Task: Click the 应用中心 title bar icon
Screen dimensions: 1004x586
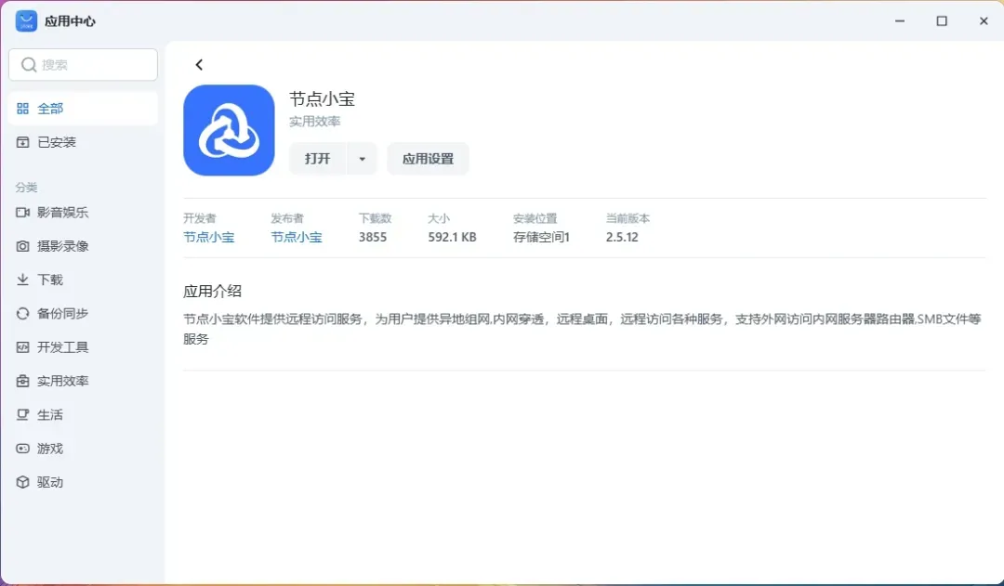Action: [26, 20]
